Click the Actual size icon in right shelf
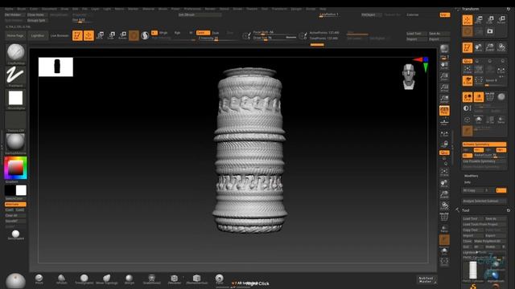The height and width of the screenshot is (289, 515). point(444,88)
